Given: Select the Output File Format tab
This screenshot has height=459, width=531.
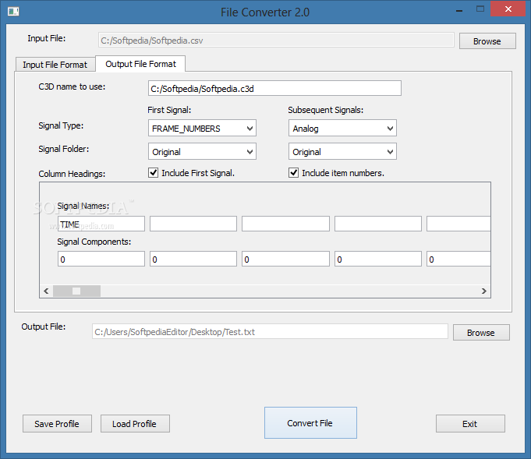Looking at the screenshot, I should [141, 64].
